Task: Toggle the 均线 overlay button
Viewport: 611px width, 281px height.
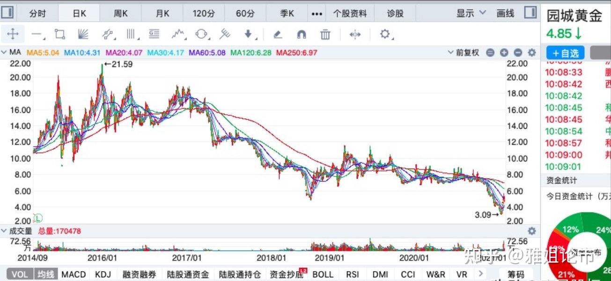Action: pyautogui.click(x=45, y=274)
